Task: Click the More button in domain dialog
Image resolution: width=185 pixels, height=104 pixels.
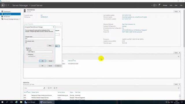Action: [x=50, y=46]
